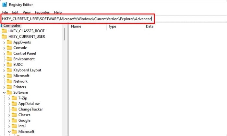The image size is (227, 136).
Task: Click the HKEY_CURRENT_USER folder icon
Action: [x=4, y=37]
